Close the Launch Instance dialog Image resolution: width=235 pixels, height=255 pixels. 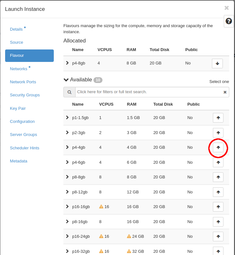(226, 8)
